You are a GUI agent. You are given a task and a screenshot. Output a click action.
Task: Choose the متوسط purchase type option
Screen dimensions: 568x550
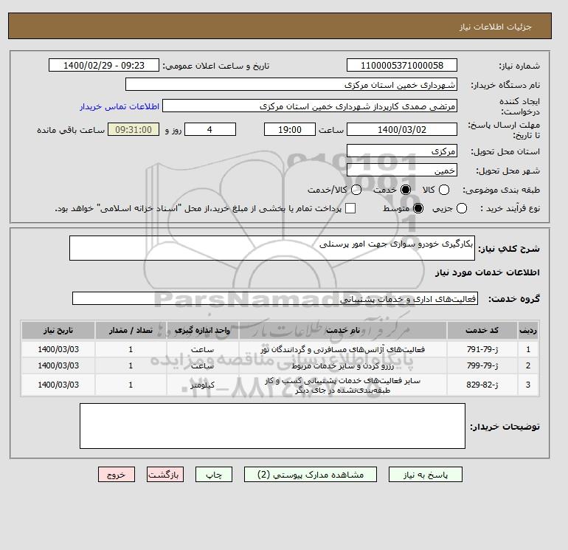[x=418, y=208]
